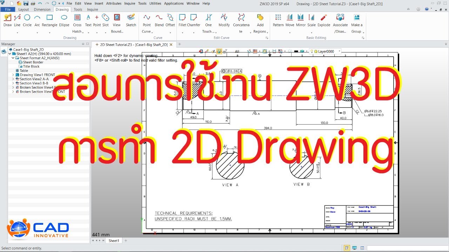The height and width of the screenshot is (252, 449).
Task: Select Sheet Border in the Manager tree
Action: (33, 62)
